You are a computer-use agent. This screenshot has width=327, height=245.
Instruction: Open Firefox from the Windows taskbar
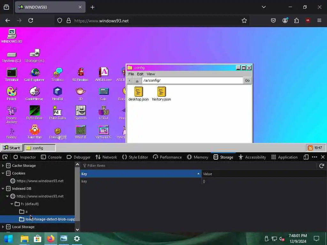point(50,239)
